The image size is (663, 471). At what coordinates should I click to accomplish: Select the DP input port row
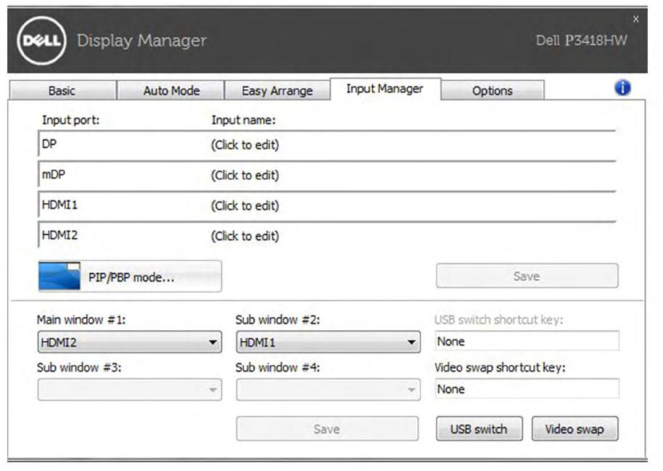tap(327, 144)
